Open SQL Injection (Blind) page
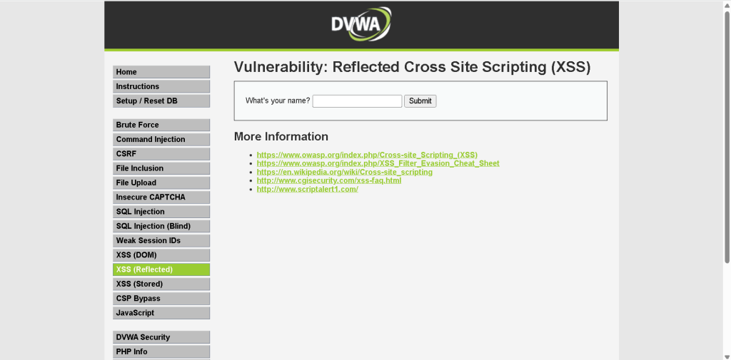This screenshot has height=360, width=731. pos(161,227)
